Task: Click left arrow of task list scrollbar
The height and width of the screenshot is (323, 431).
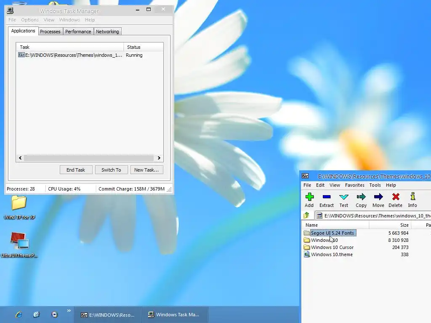Action: 20,158
